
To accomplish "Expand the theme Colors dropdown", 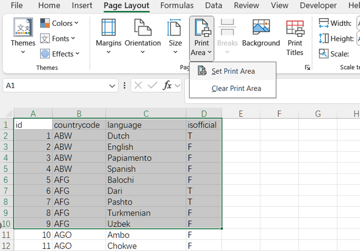I will coord(59,23).
